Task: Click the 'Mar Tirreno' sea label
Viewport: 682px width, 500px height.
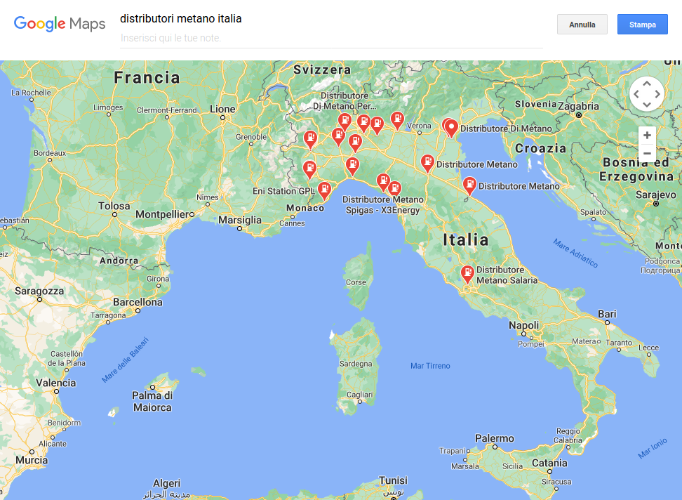Action: [430, 366]
